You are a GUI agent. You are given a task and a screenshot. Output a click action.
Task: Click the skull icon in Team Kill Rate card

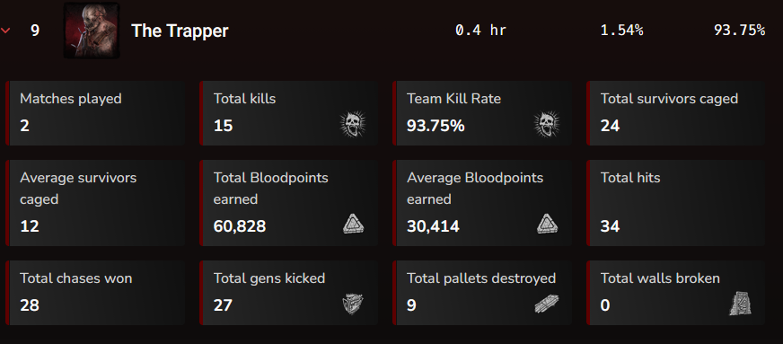click(547, 124)
